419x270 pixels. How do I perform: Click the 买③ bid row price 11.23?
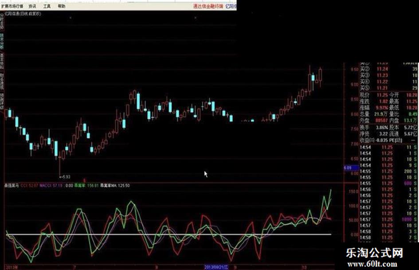tap(382, 75)
